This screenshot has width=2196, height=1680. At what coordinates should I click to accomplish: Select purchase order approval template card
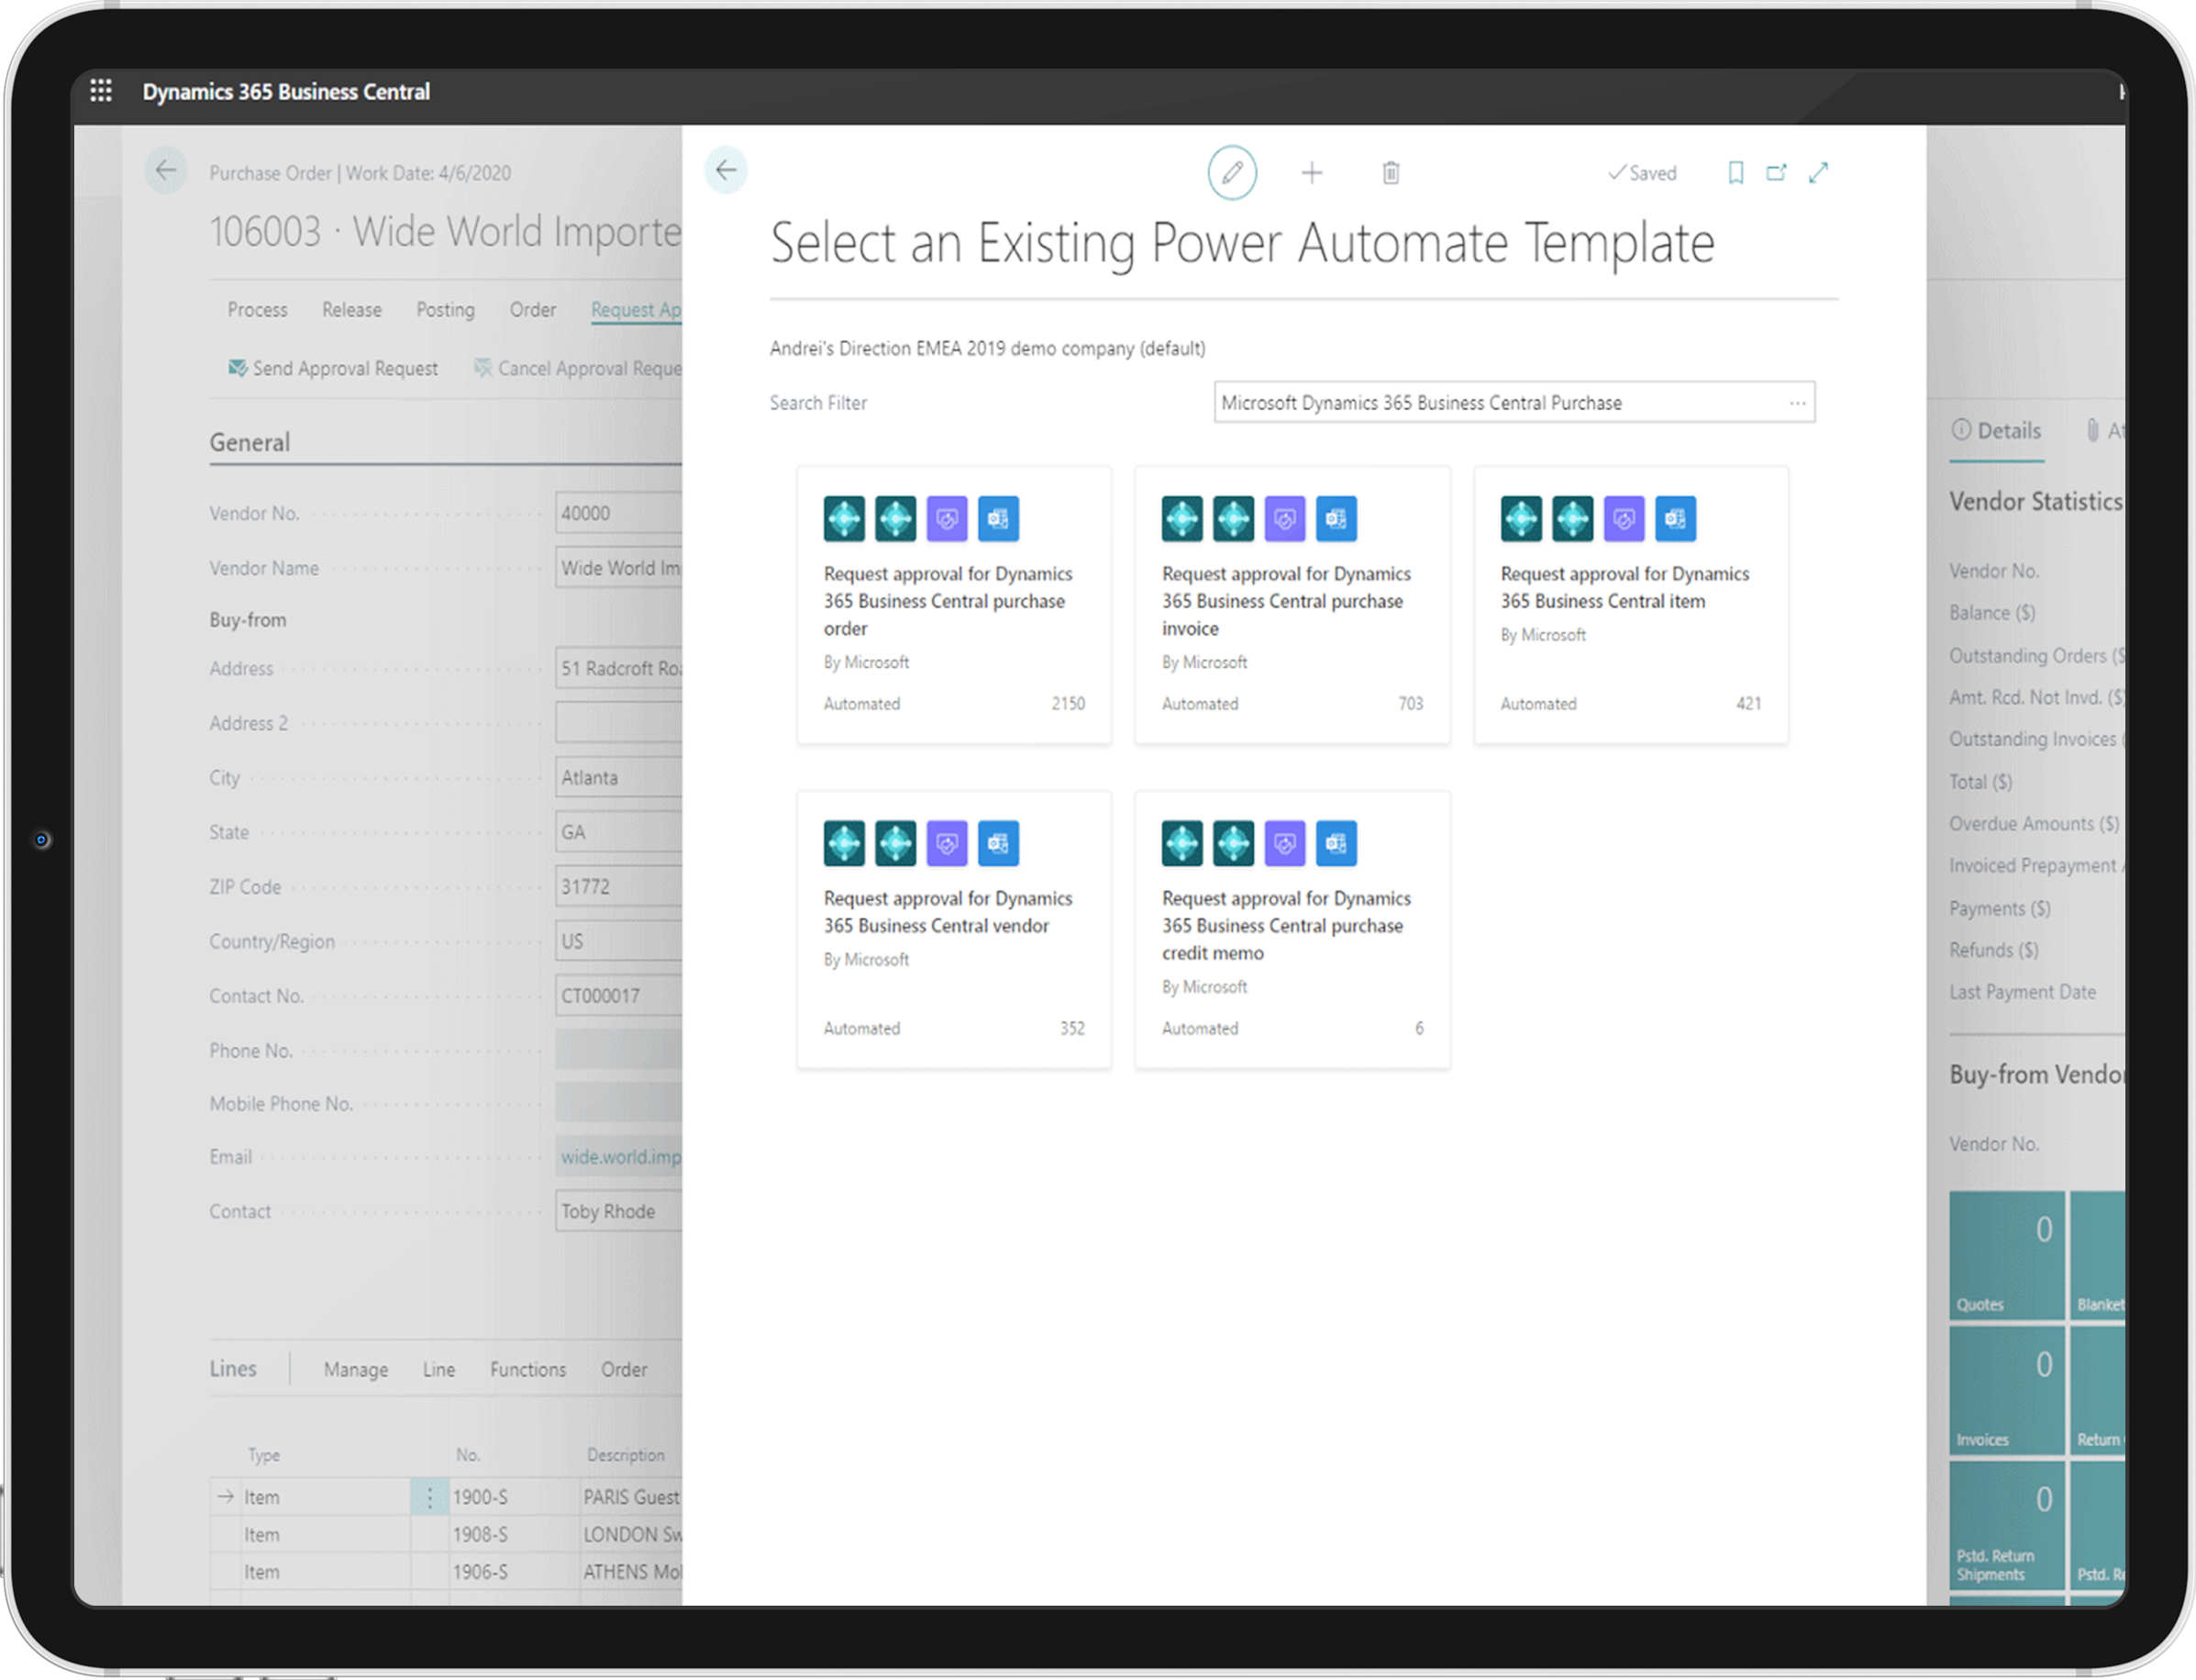[x=954, y=606]
